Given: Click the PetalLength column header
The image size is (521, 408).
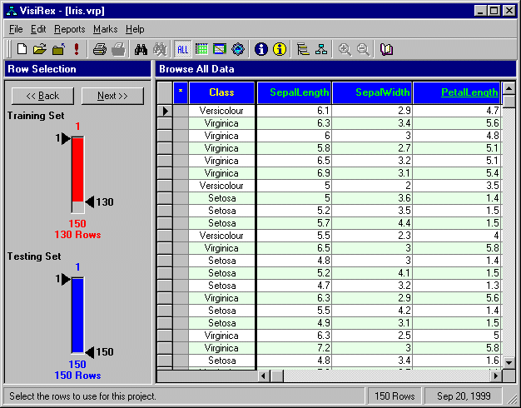Looking at the screenshot, I should click(x=456, y=92).
